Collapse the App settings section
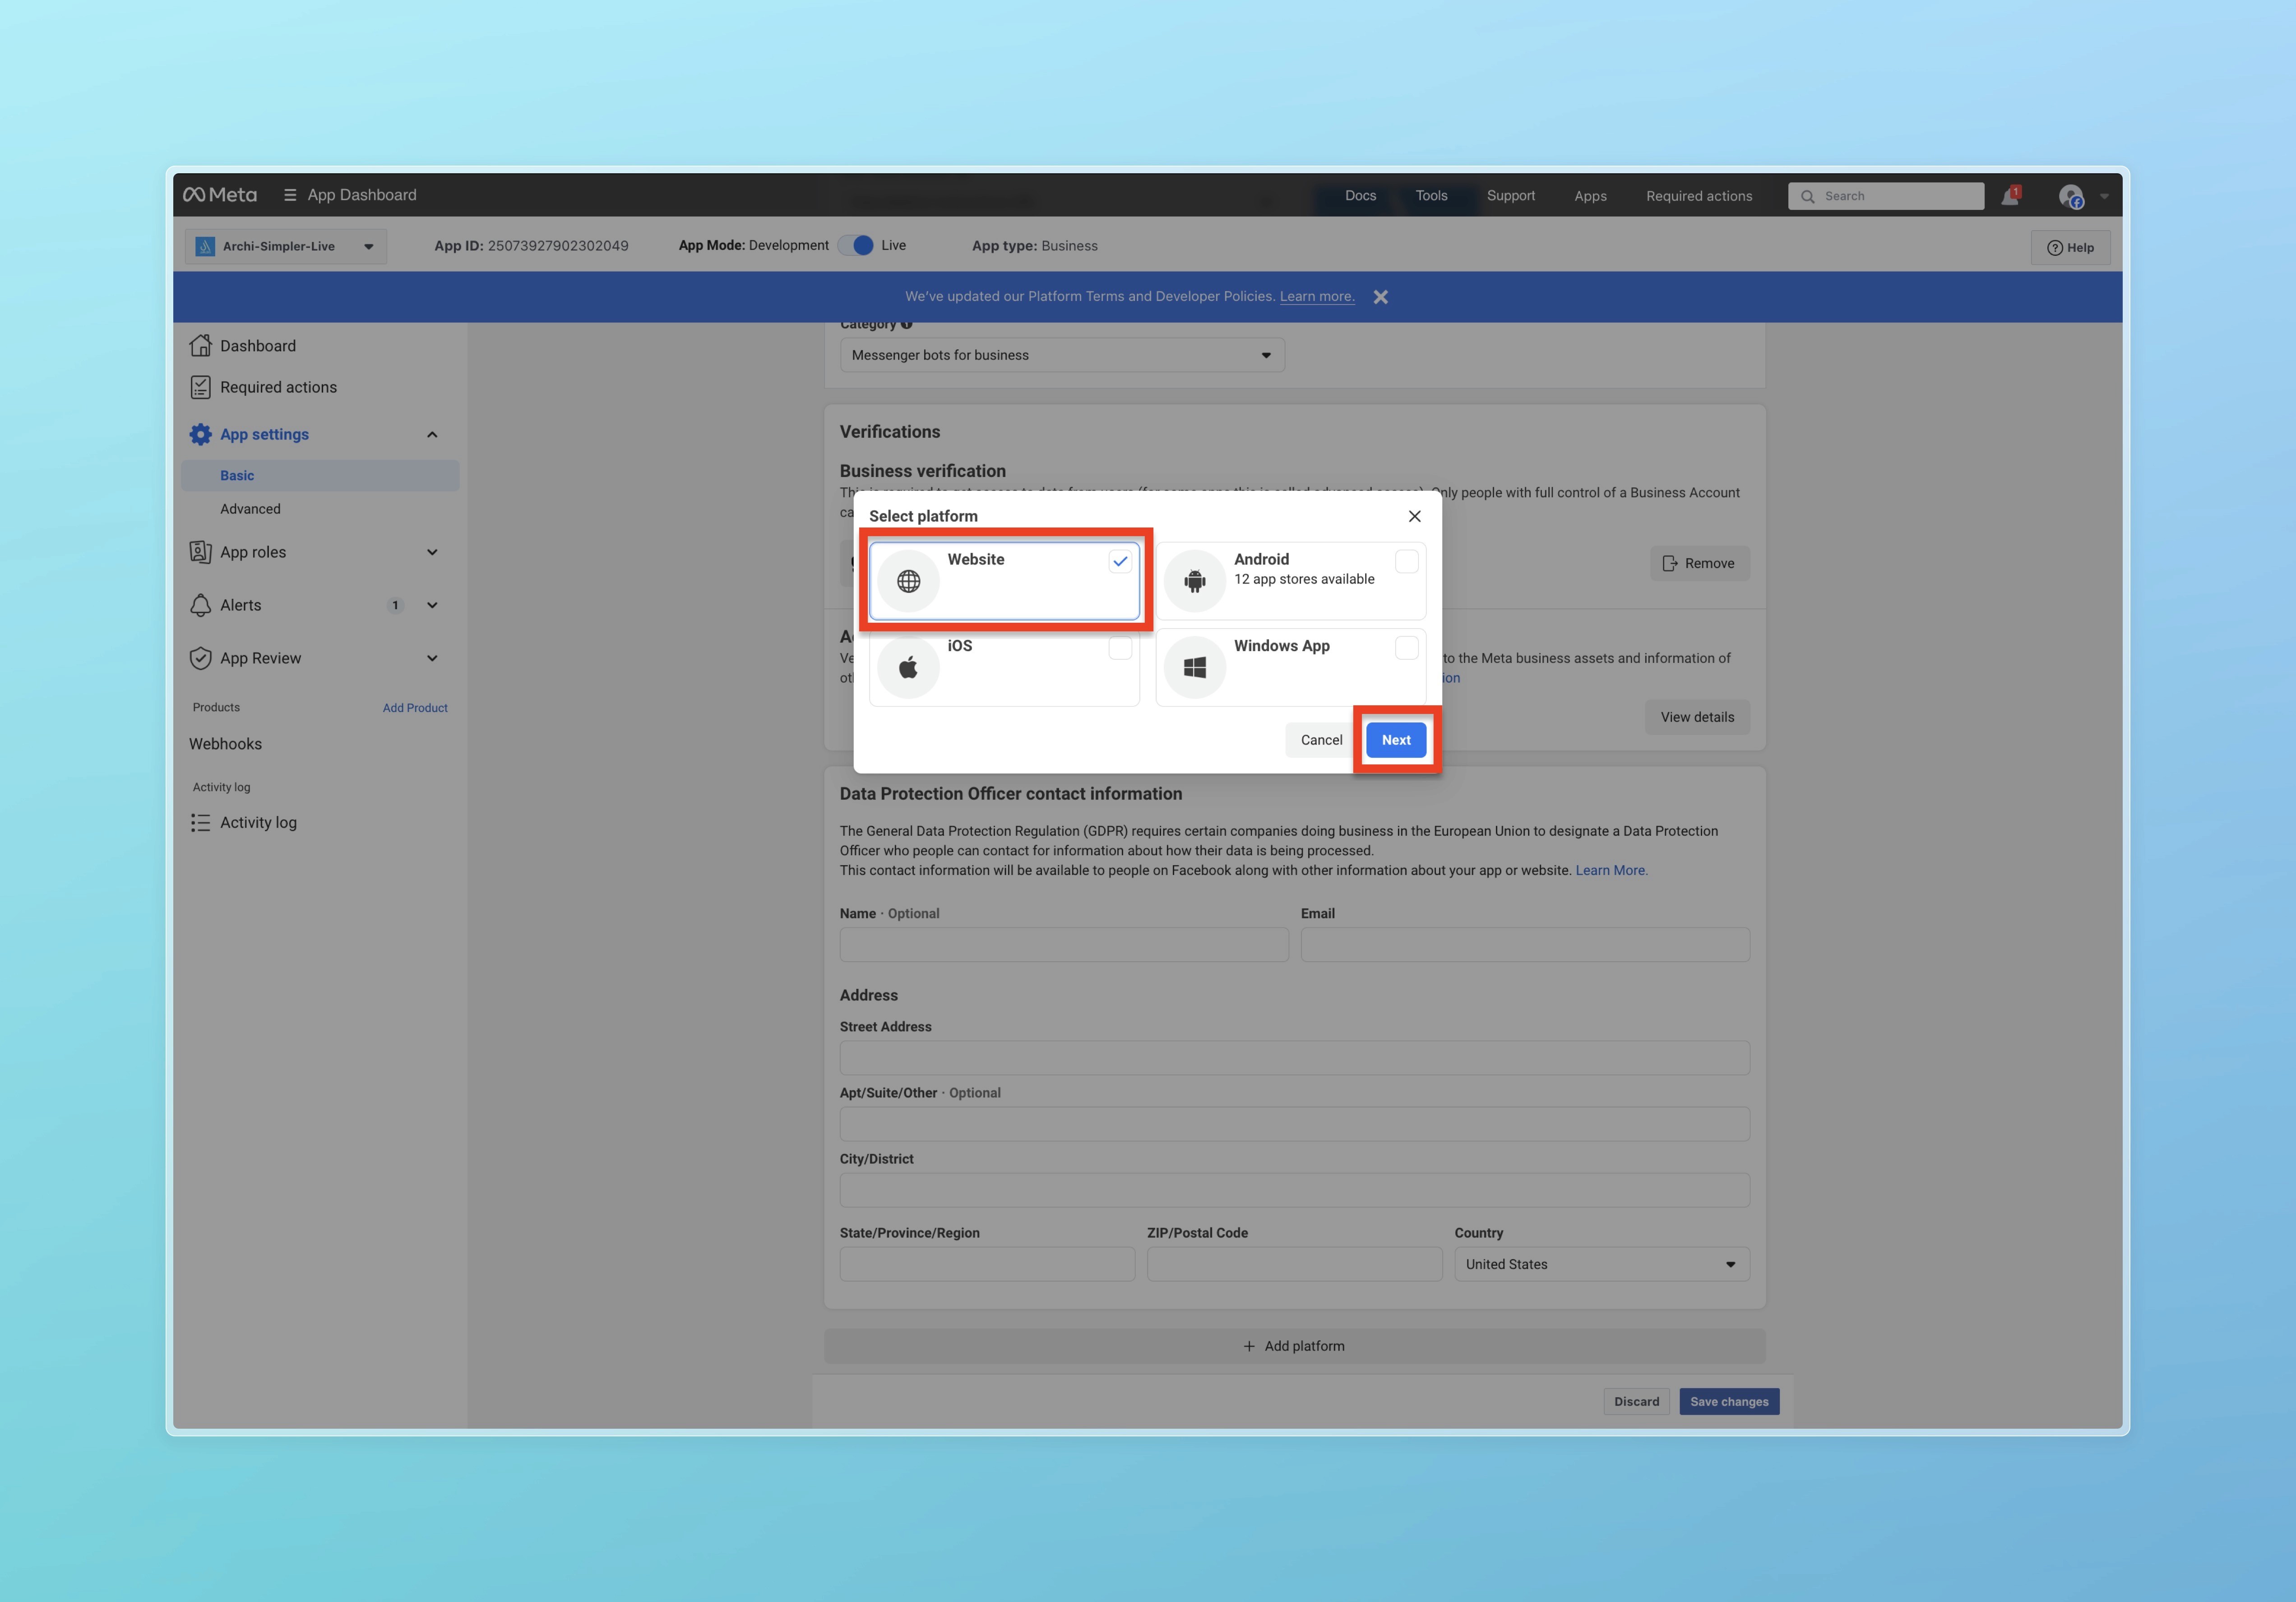This screenshot has height=1602, width=2296. coord(432,434)
